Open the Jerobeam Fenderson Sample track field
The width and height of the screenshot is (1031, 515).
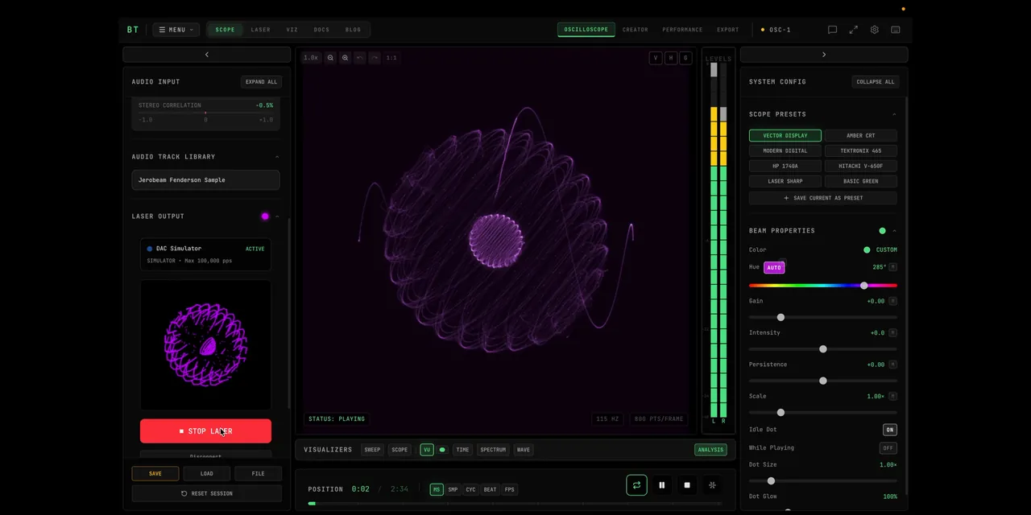pos(205,180)
